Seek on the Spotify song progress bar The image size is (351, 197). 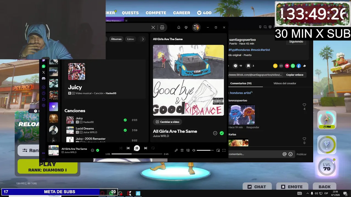pyautogui.click(x=137, y=154)
